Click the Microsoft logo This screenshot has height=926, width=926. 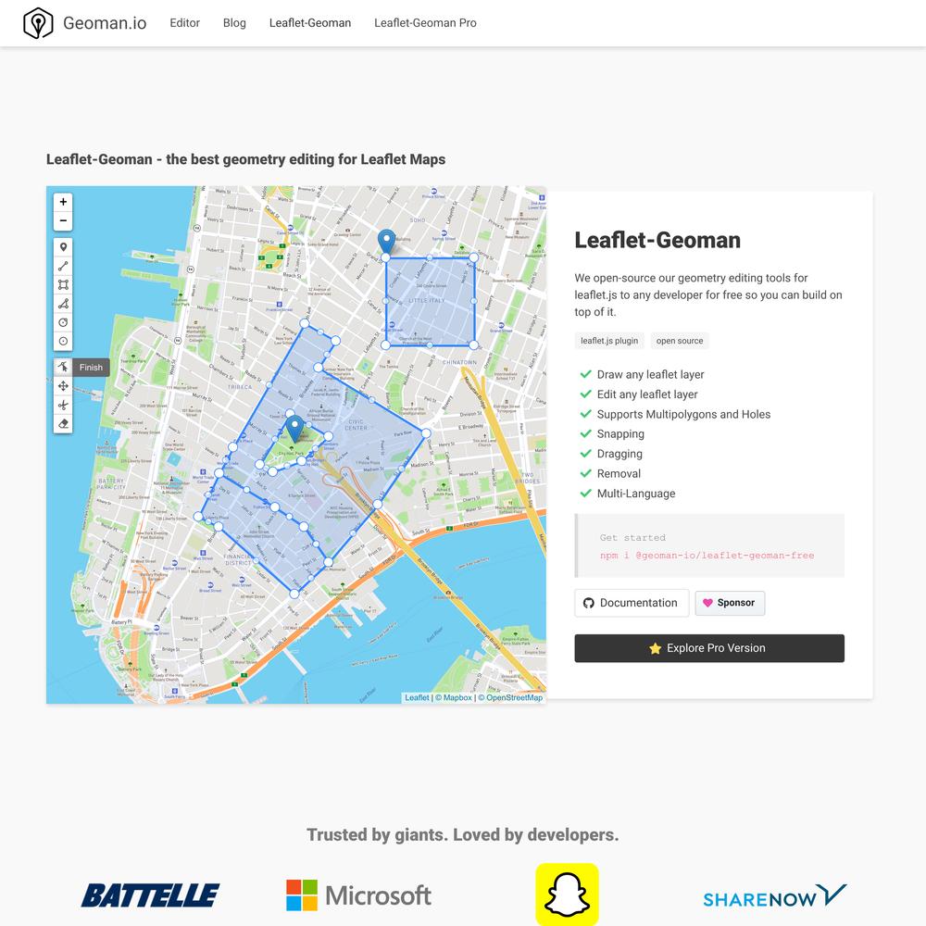click(x=358, y=895)
